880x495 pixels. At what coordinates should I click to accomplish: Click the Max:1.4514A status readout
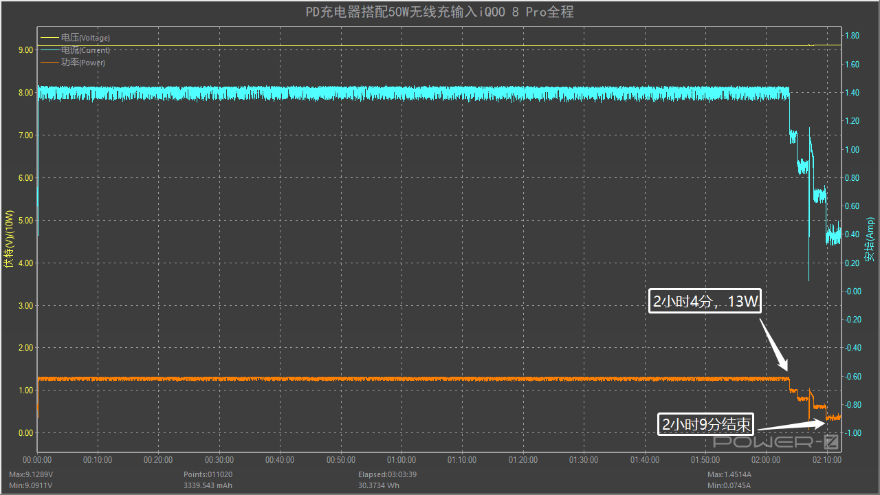pyautogui.click(x=729, y=474)
